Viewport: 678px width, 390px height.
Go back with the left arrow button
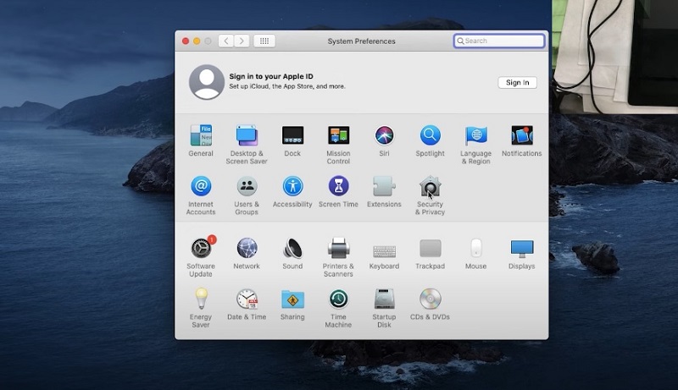(x=225, y=41)
